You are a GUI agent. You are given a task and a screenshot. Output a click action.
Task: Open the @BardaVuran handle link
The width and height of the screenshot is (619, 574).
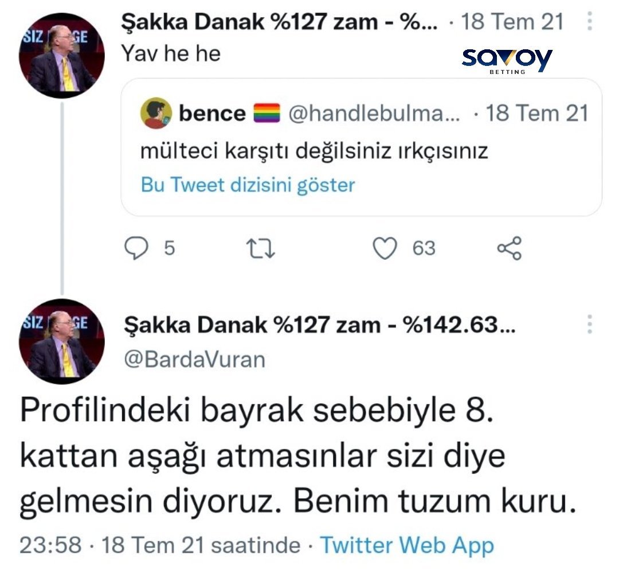[195, 359]
